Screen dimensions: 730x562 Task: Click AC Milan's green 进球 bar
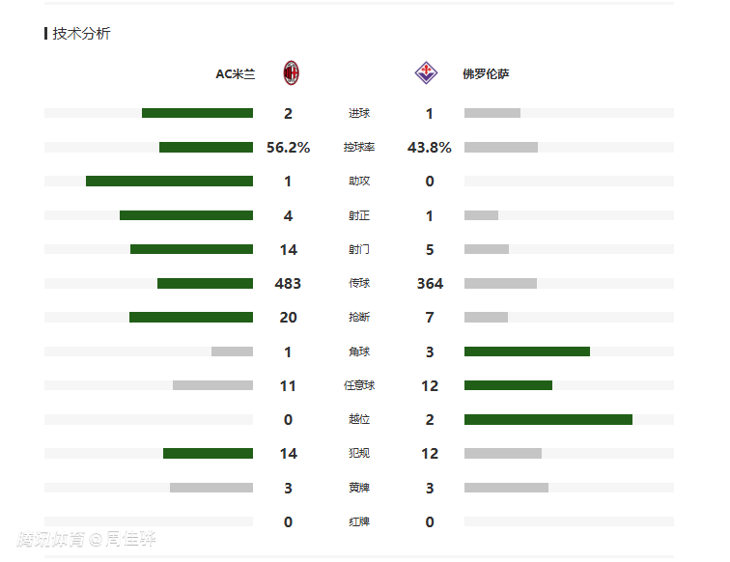tap(197, 113)
